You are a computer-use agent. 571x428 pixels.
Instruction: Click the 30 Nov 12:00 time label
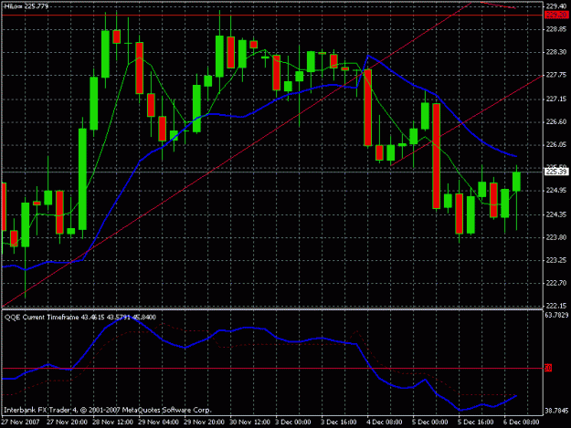pos(249,423)
